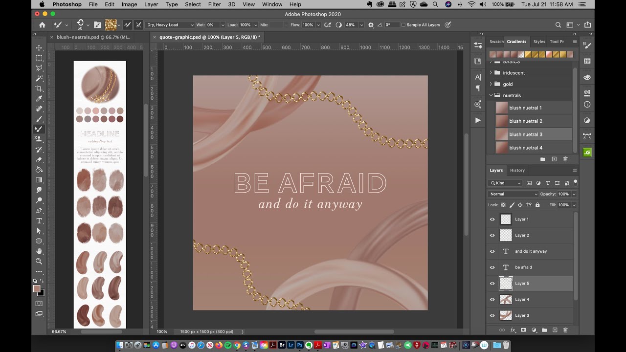Switch to blush-nuetrals.psd document tab

(93, 37)
